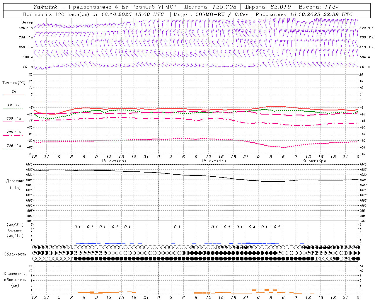The width and height of the screenshot is (375, 300).
Task: Click the (км) convective height unit label
Action: tap(15, 285)
